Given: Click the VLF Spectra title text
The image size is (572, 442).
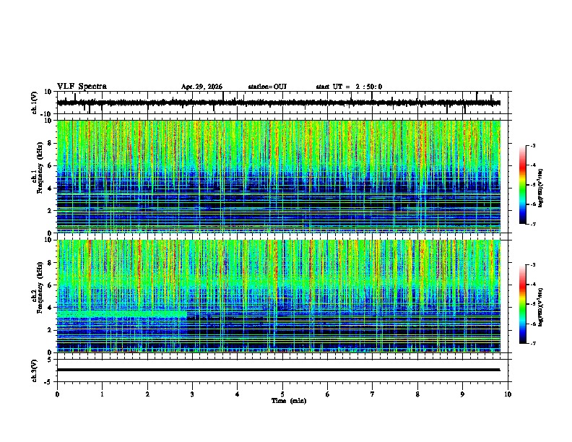Looking at the screenshot, I should point(82,87).
